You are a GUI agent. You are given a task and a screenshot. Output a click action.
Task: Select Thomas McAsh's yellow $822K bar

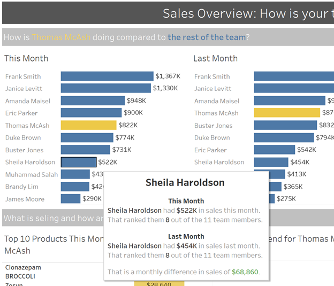tap(89, 125)
